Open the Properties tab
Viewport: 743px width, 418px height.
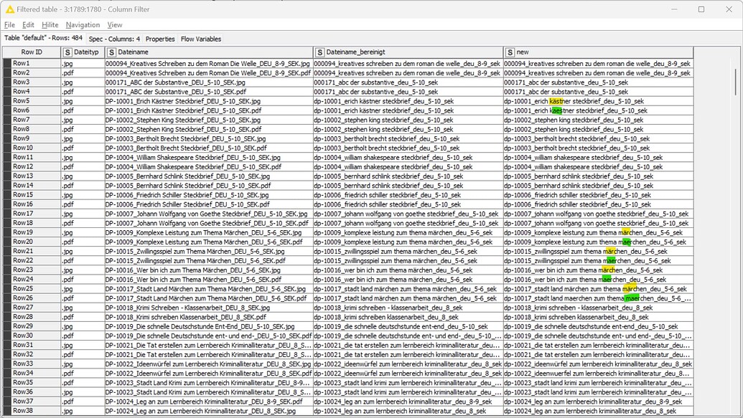(160, 39)
